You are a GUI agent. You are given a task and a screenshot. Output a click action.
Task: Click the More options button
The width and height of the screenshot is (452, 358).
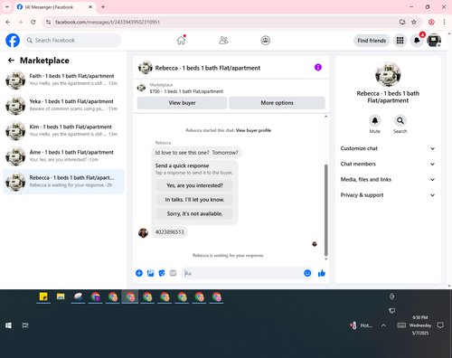277,103
